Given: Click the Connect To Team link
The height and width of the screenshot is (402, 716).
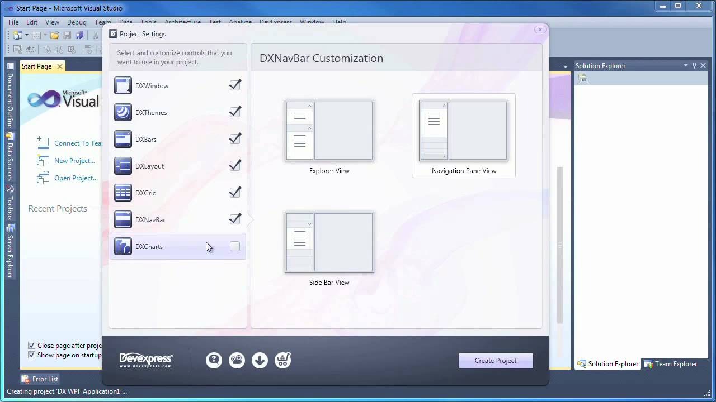Looking at the screenshot, I should 78,143.
